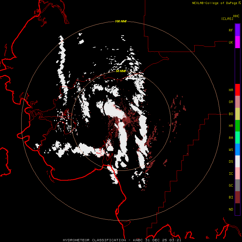Click the HR green legend swatch
This screenshot has width=242, height=242.
237,126
